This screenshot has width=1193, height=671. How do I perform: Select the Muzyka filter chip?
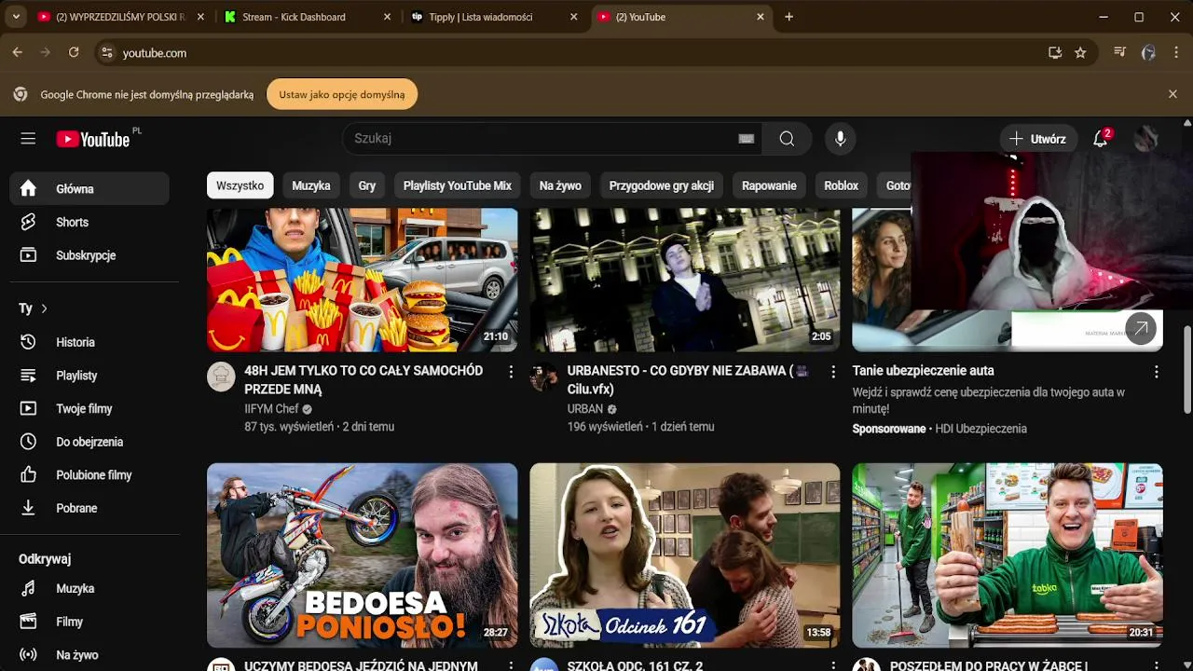tap(311, 185)
